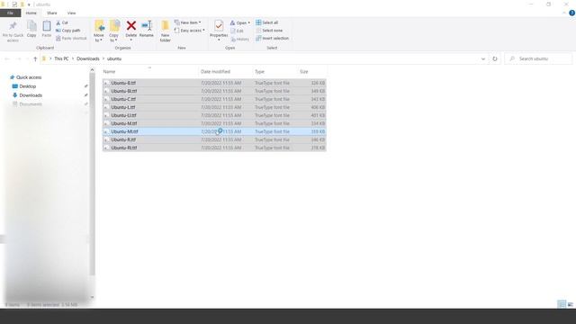Screen dimensions: 576x324
Task: Click Select none in ribbon
Action: (269, 31)
